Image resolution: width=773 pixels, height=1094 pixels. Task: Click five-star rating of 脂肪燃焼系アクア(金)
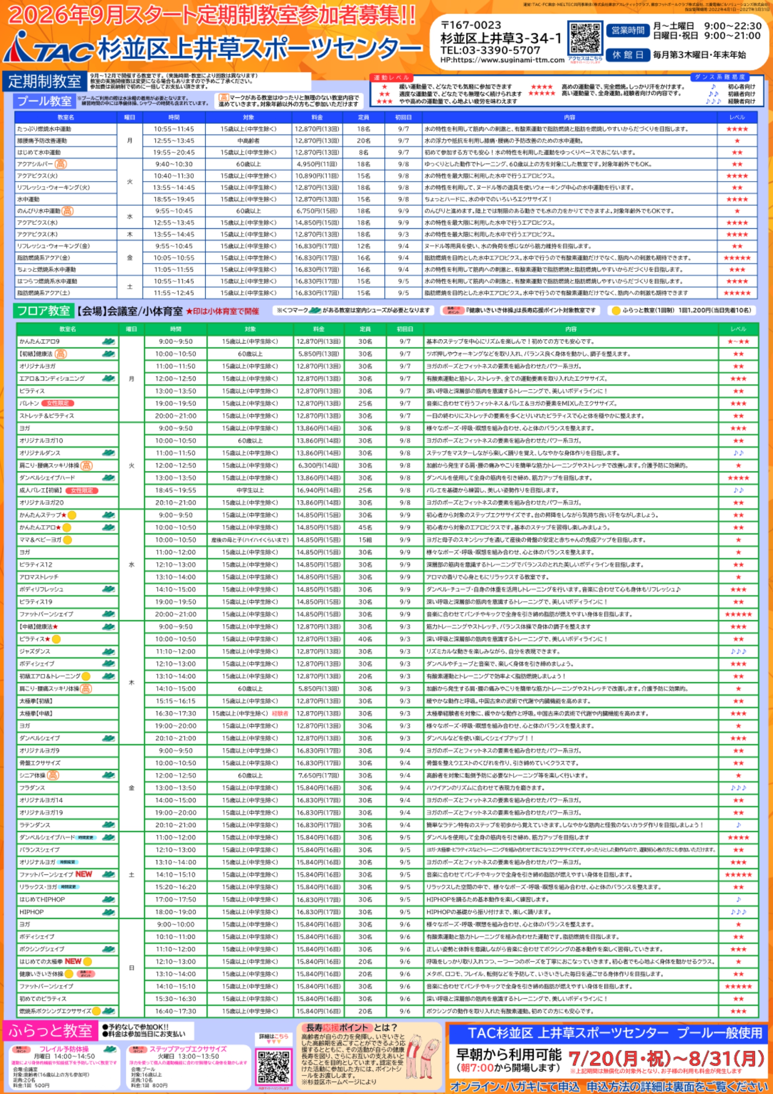[737, 258]
